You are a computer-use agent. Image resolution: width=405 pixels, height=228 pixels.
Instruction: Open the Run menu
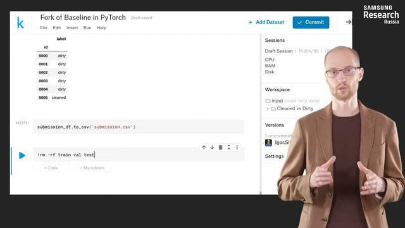[x=87, y=28]
